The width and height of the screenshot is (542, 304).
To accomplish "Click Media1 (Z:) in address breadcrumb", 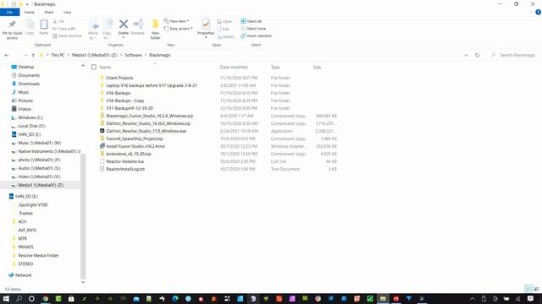I will point(95,55).
